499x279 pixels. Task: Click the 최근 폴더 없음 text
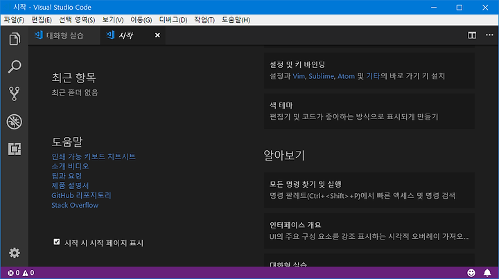click(75, 93)
